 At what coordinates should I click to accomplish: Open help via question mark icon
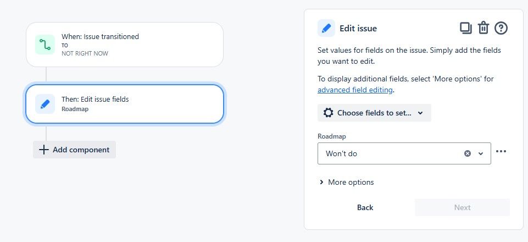point(501,28)
